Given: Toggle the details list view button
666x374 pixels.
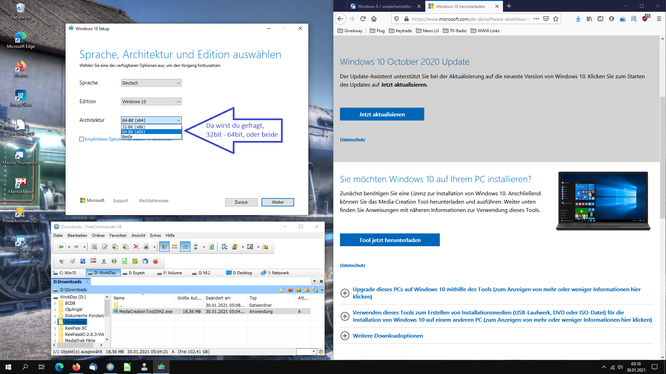Looking at the screenshot, I should point(185,247).
